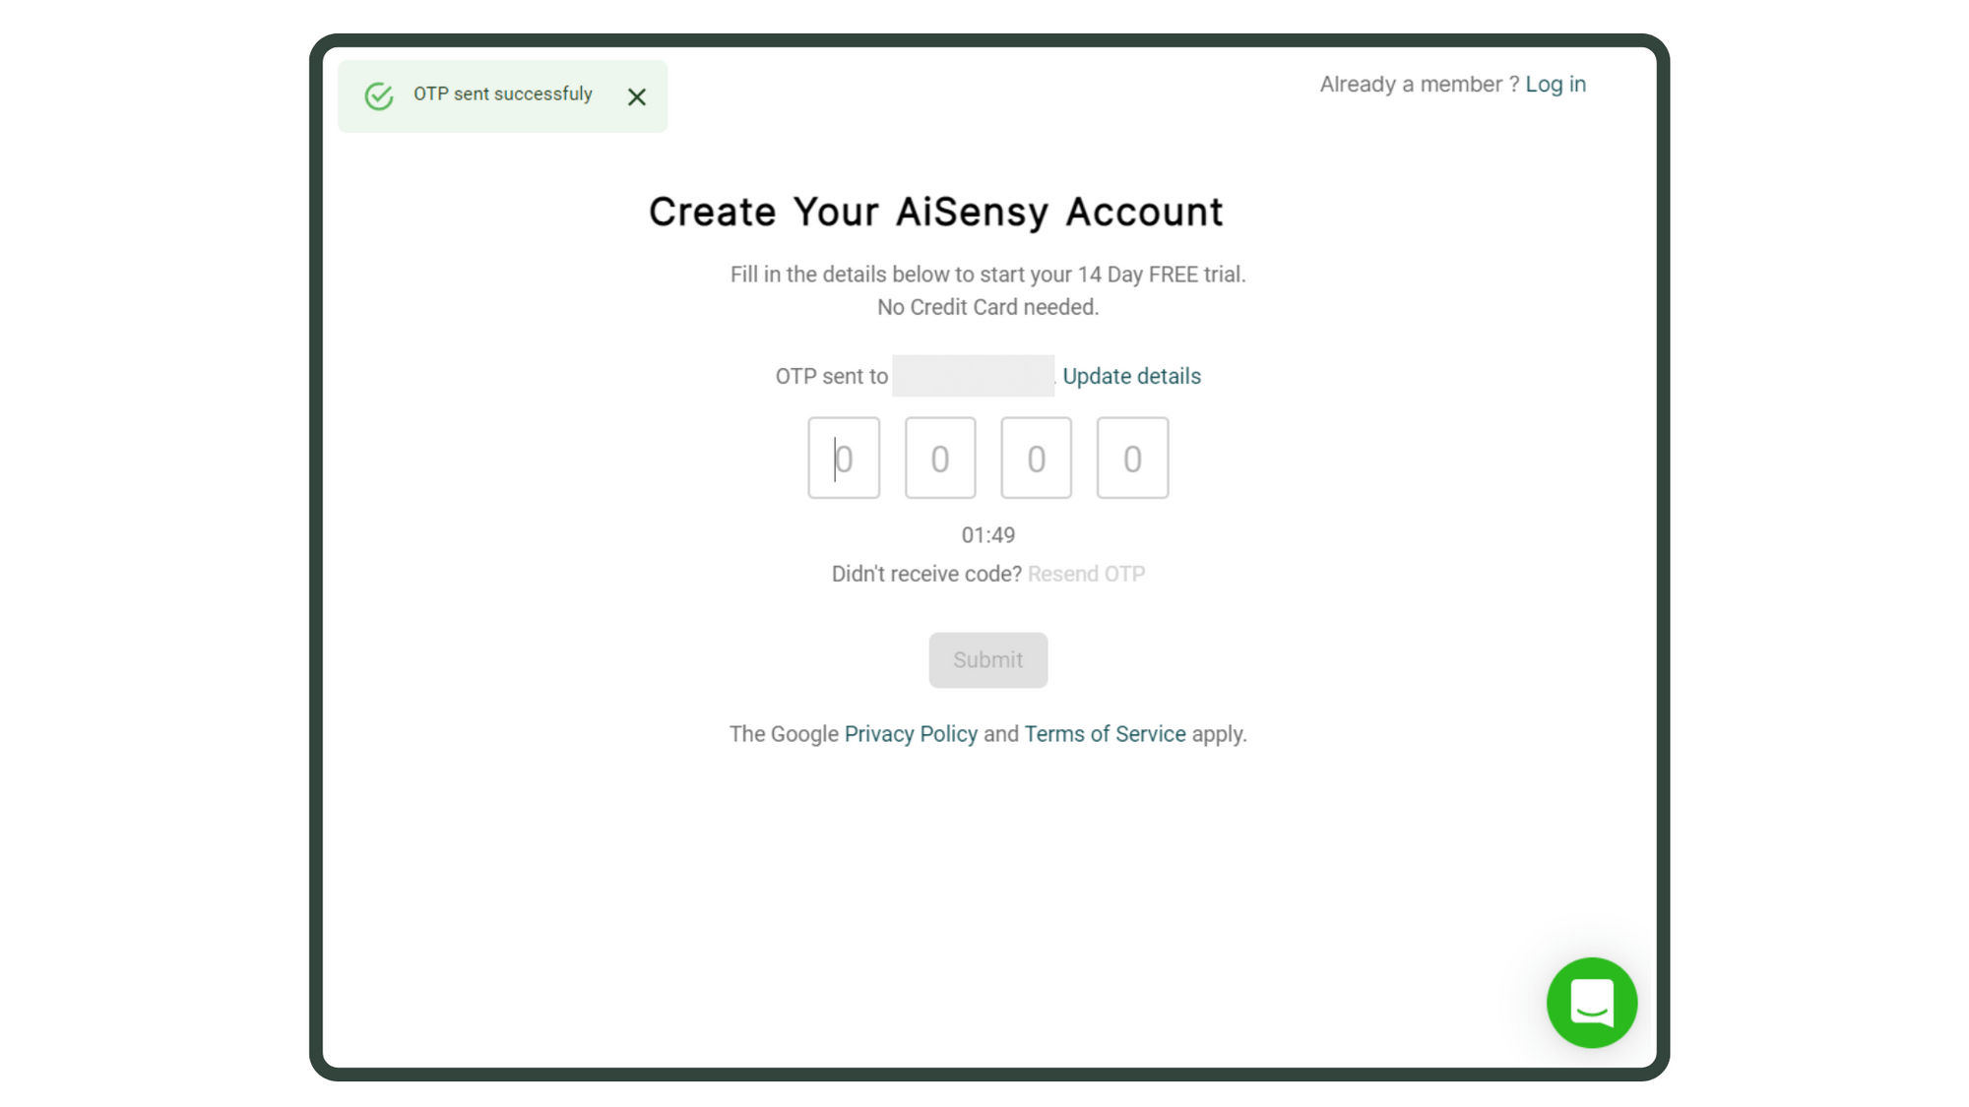
Task: Focus the first OTP digit box
Action: pyautogui.click(x=844, y=458)
